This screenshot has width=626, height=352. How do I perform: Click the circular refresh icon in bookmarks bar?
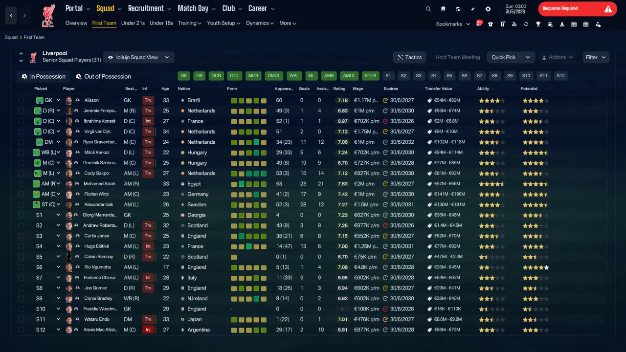click(x=526, y=24)
